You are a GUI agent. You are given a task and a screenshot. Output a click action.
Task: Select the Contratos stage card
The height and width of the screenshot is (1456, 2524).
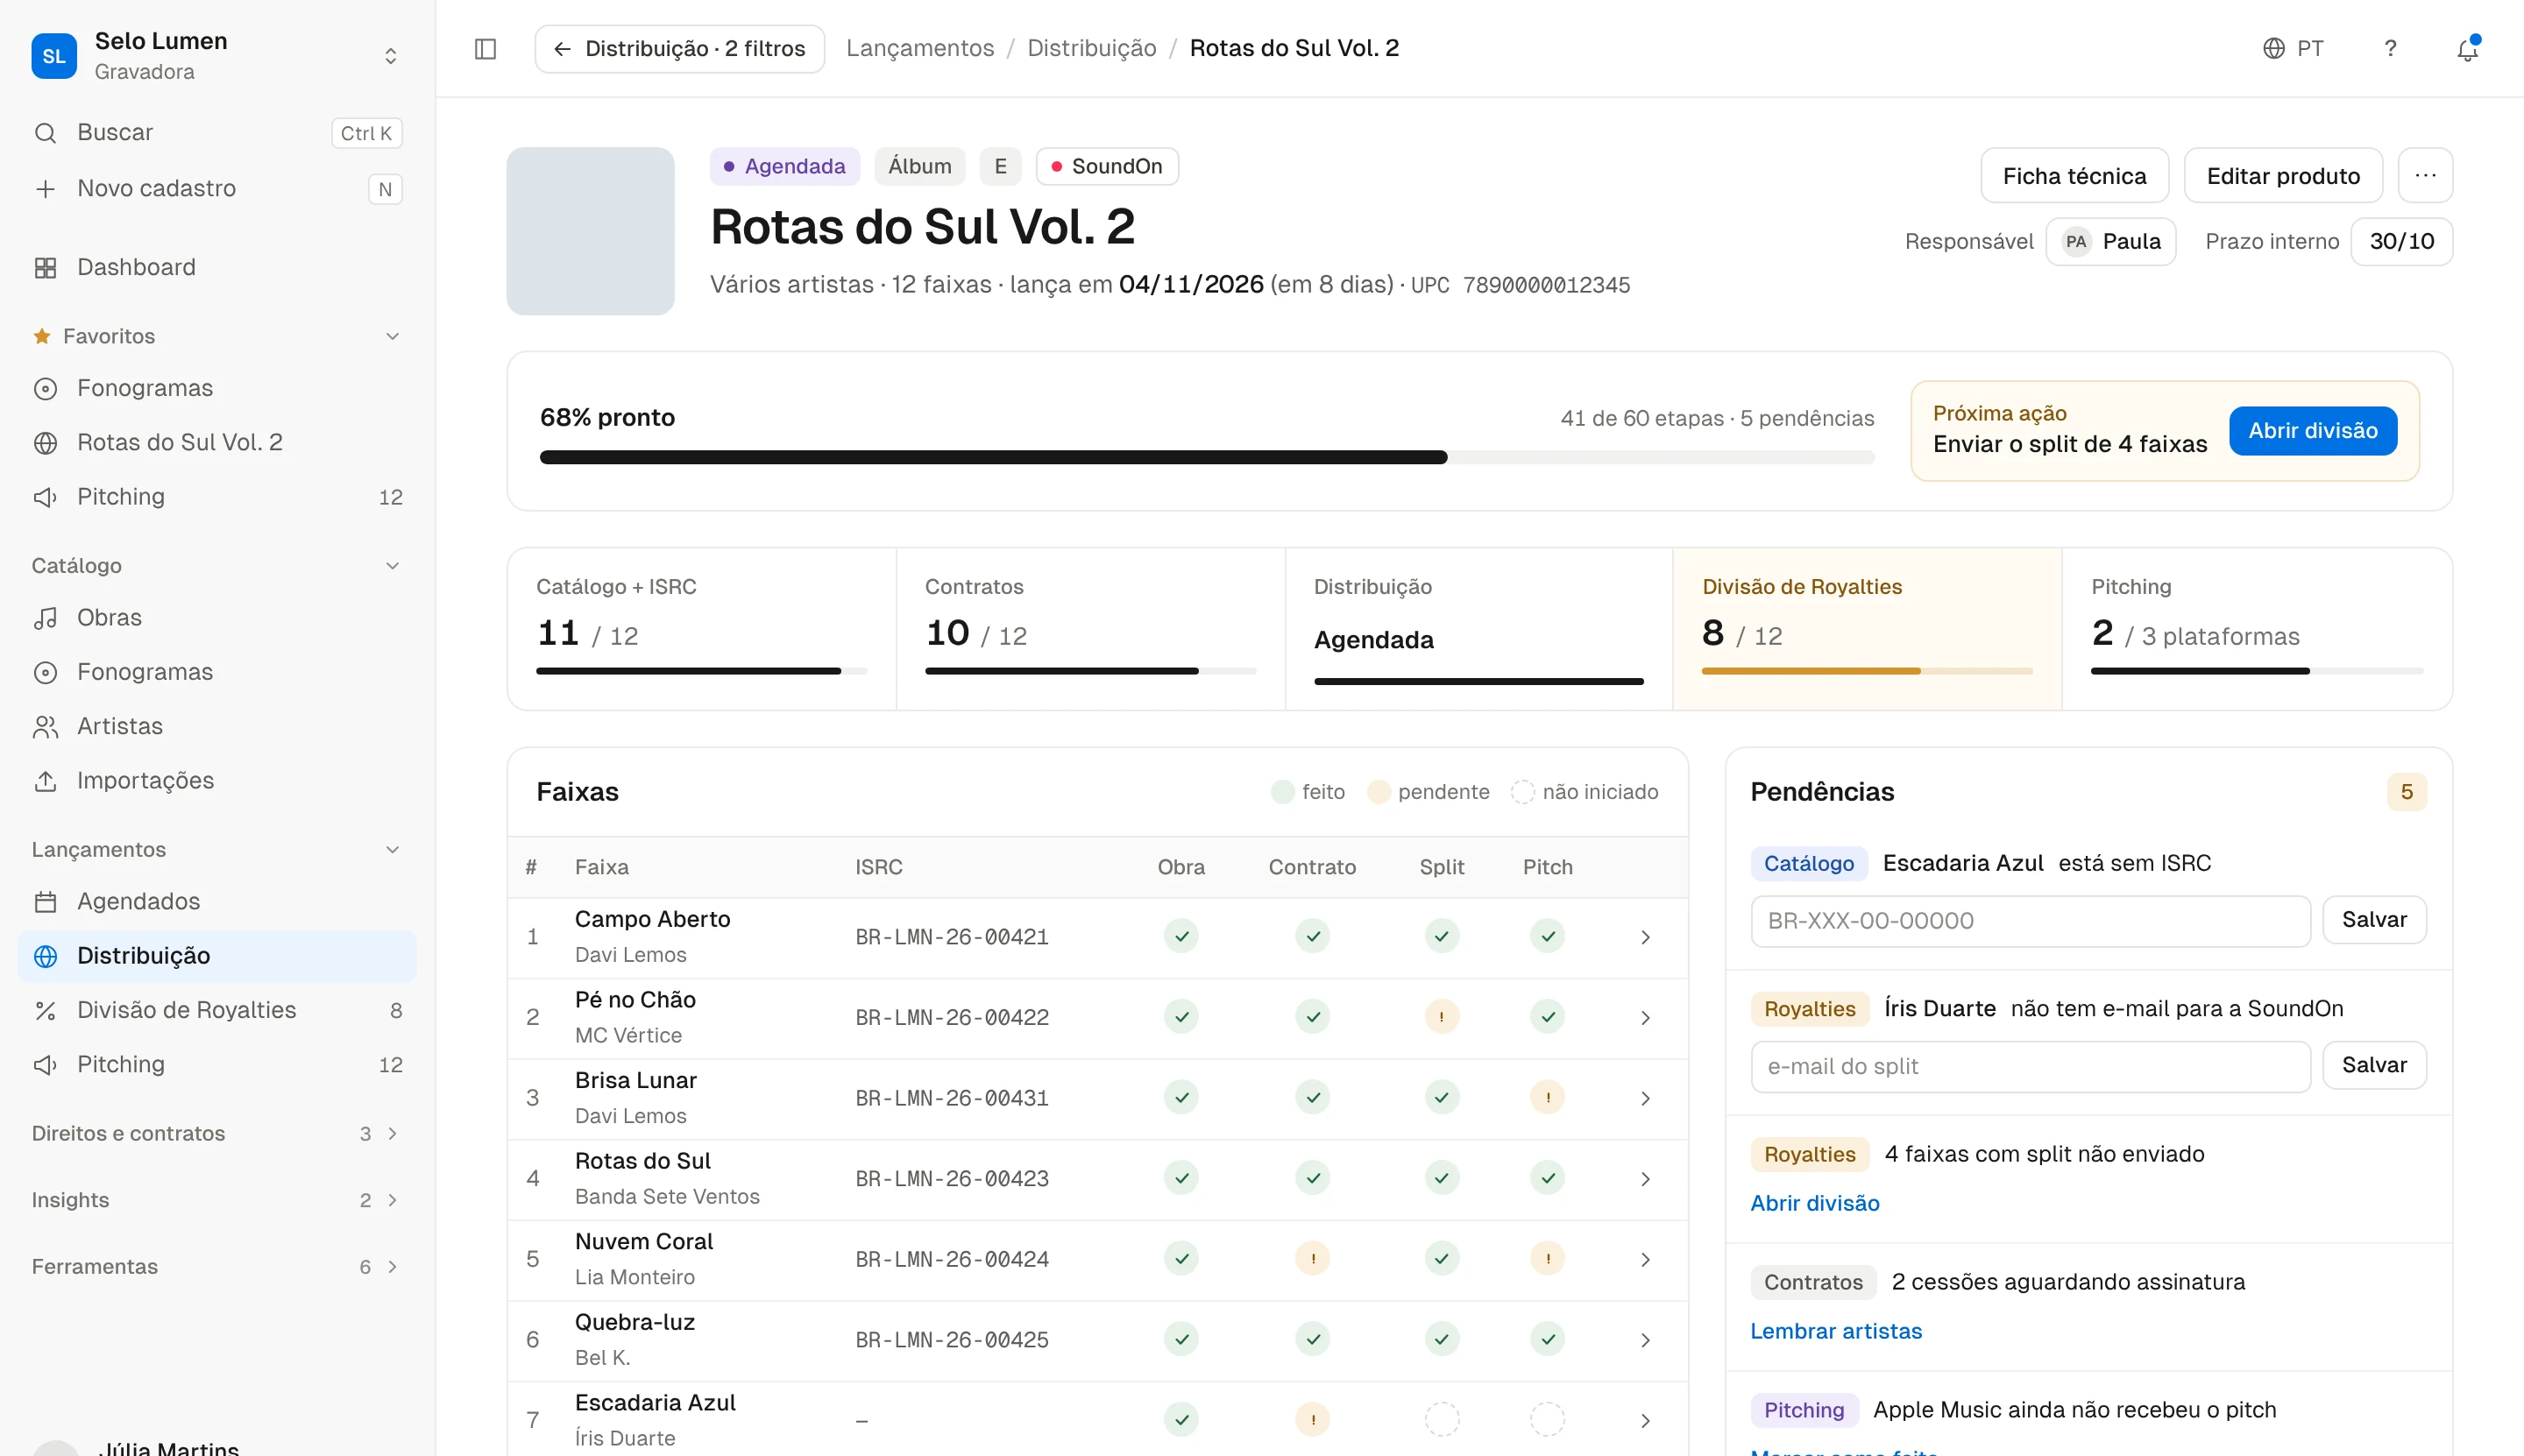pyautogui.click(x=1089, y=629)
